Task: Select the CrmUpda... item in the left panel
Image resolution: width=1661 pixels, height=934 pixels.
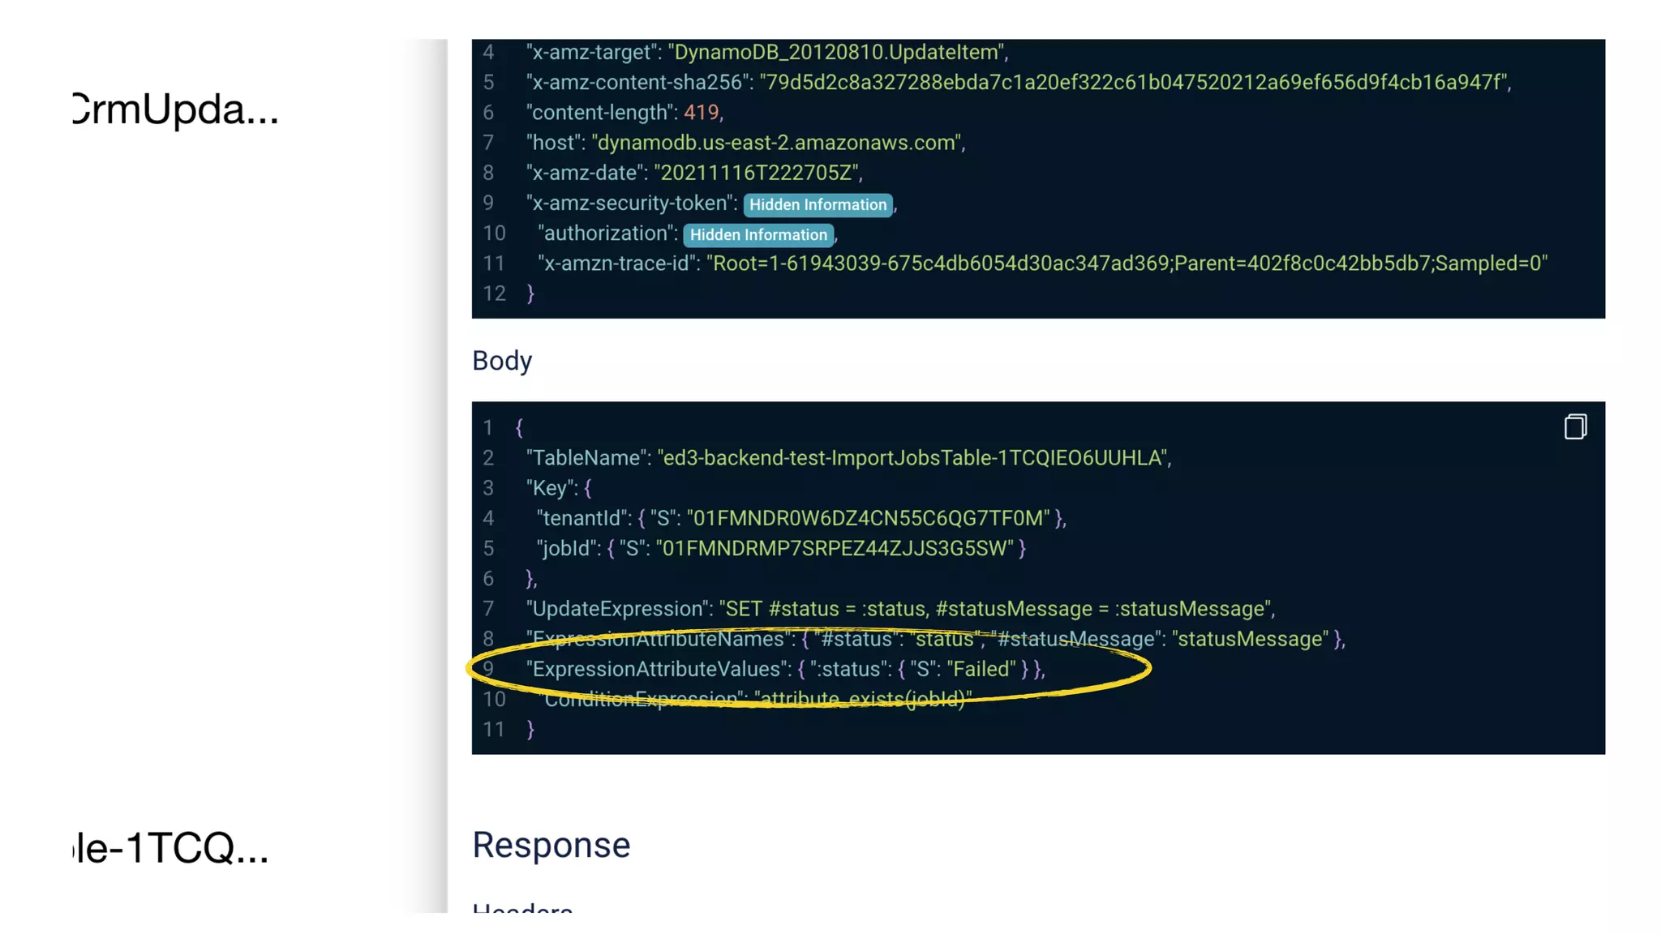Action: [175, 109]
